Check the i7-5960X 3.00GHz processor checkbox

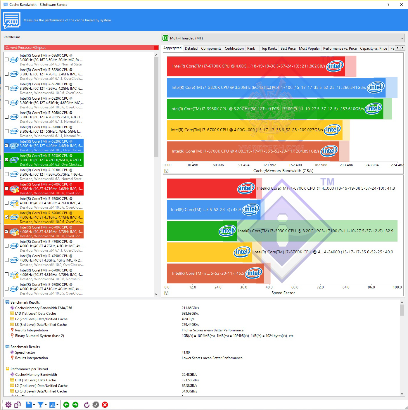pos(6,60)
